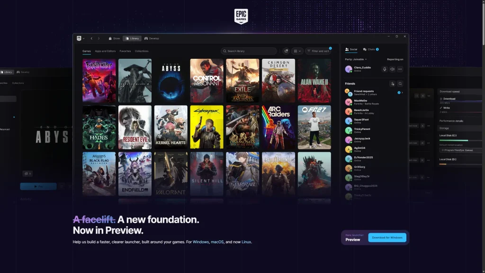Open the Collections tab
485x273 pixels.
[x=142, y=51]
